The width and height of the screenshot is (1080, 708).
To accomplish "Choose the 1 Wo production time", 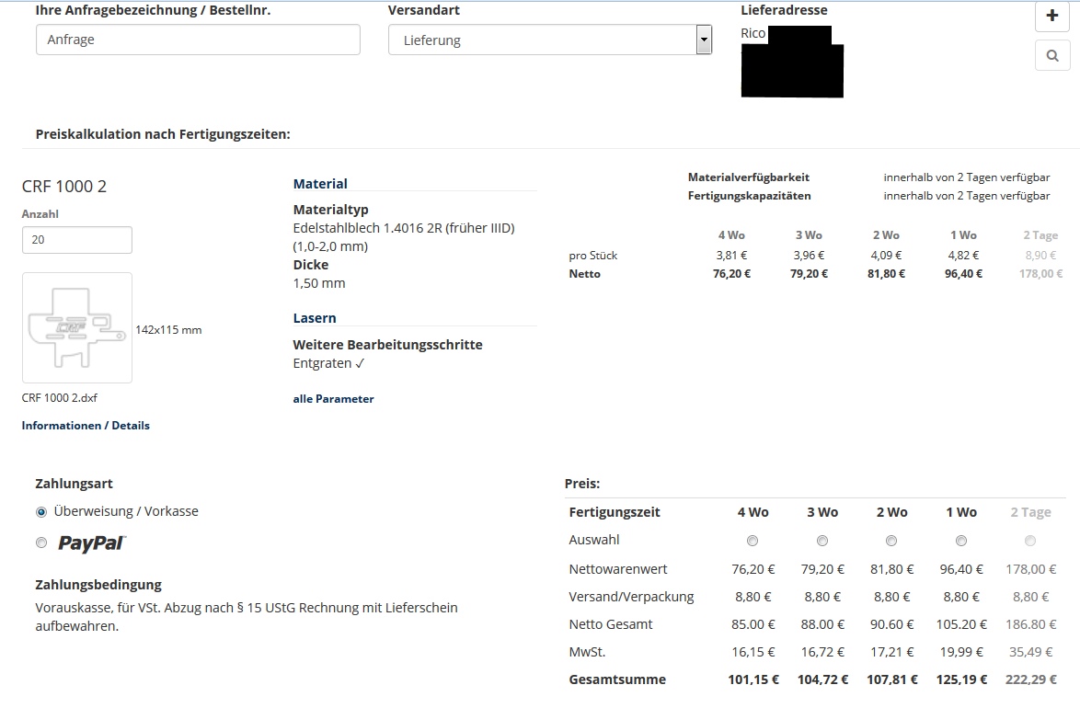I will coord(961,541).
